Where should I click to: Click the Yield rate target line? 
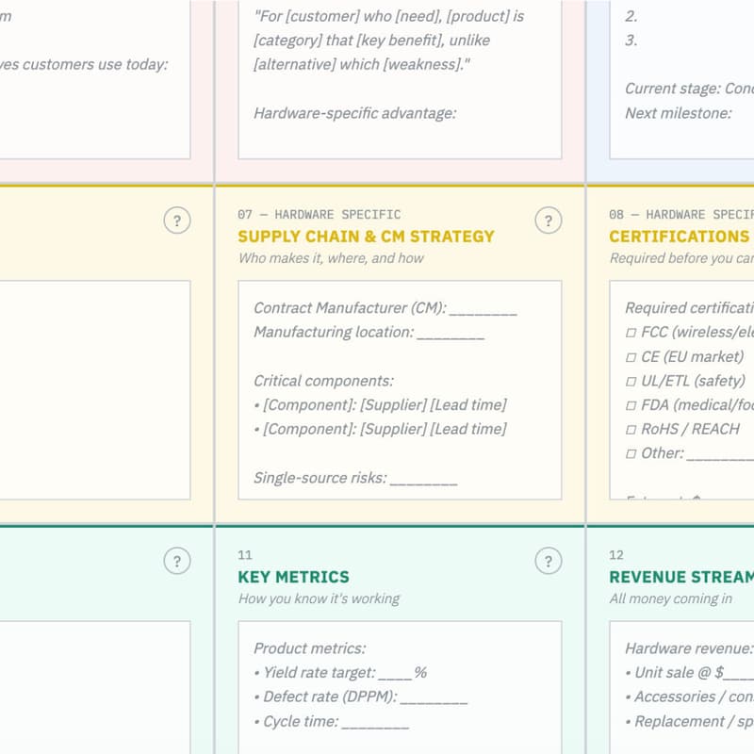coord(340,672)
